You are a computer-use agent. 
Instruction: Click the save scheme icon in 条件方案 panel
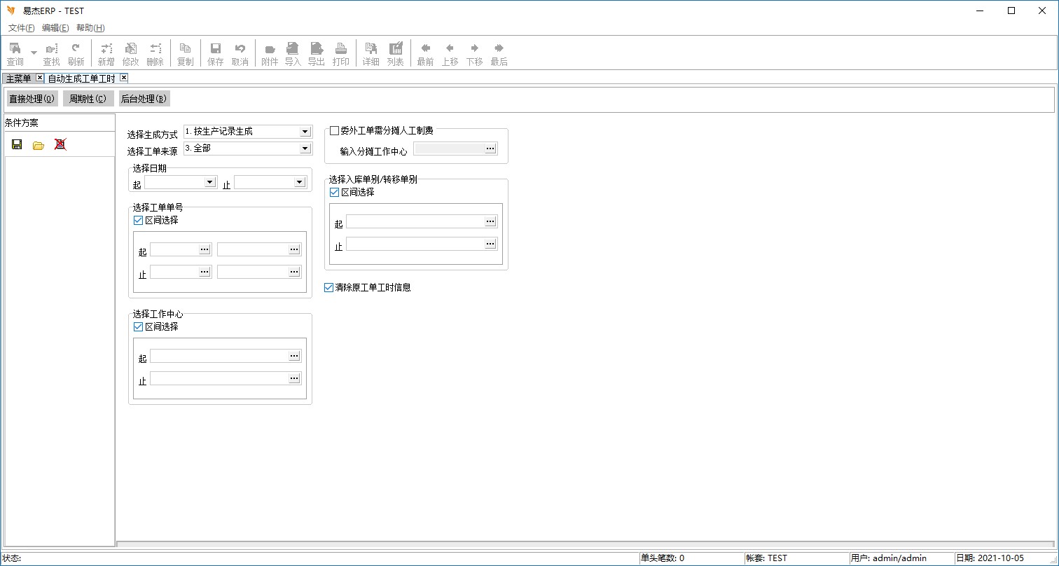click(17, 145)
